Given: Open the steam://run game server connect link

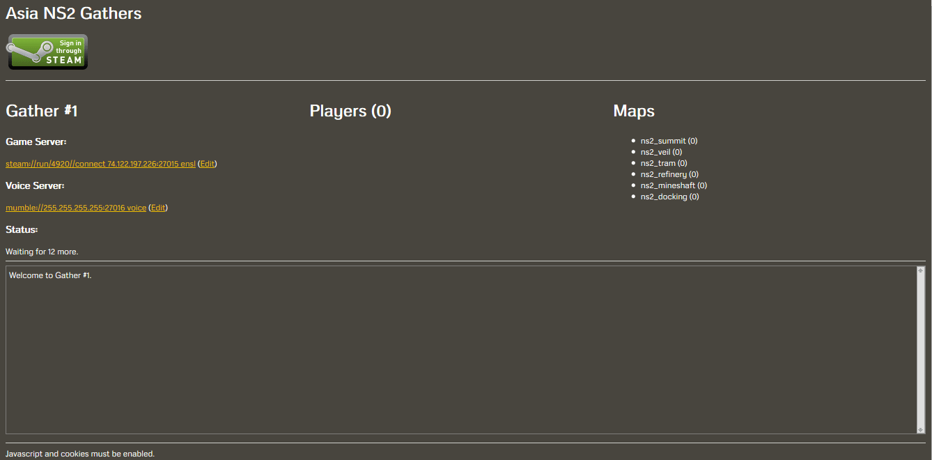Looking at the screenshot, I should point(100,164).
